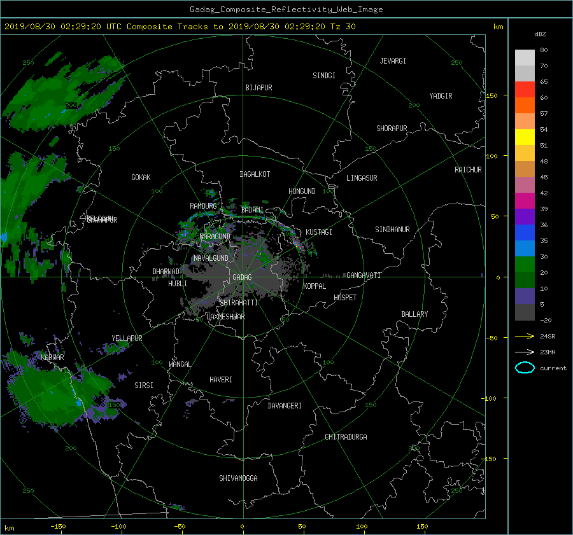Click the SINDGI city label
Screen dimensions: 573x535
coord(324,76)
